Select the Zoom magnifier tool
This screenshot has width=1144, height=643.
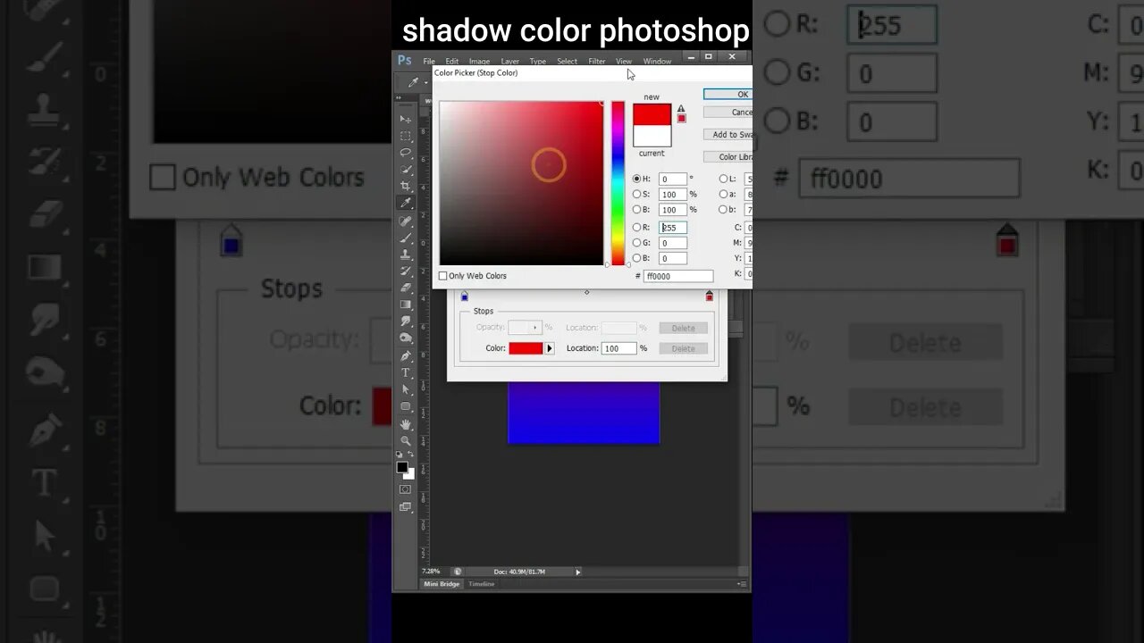pos(406,440)
